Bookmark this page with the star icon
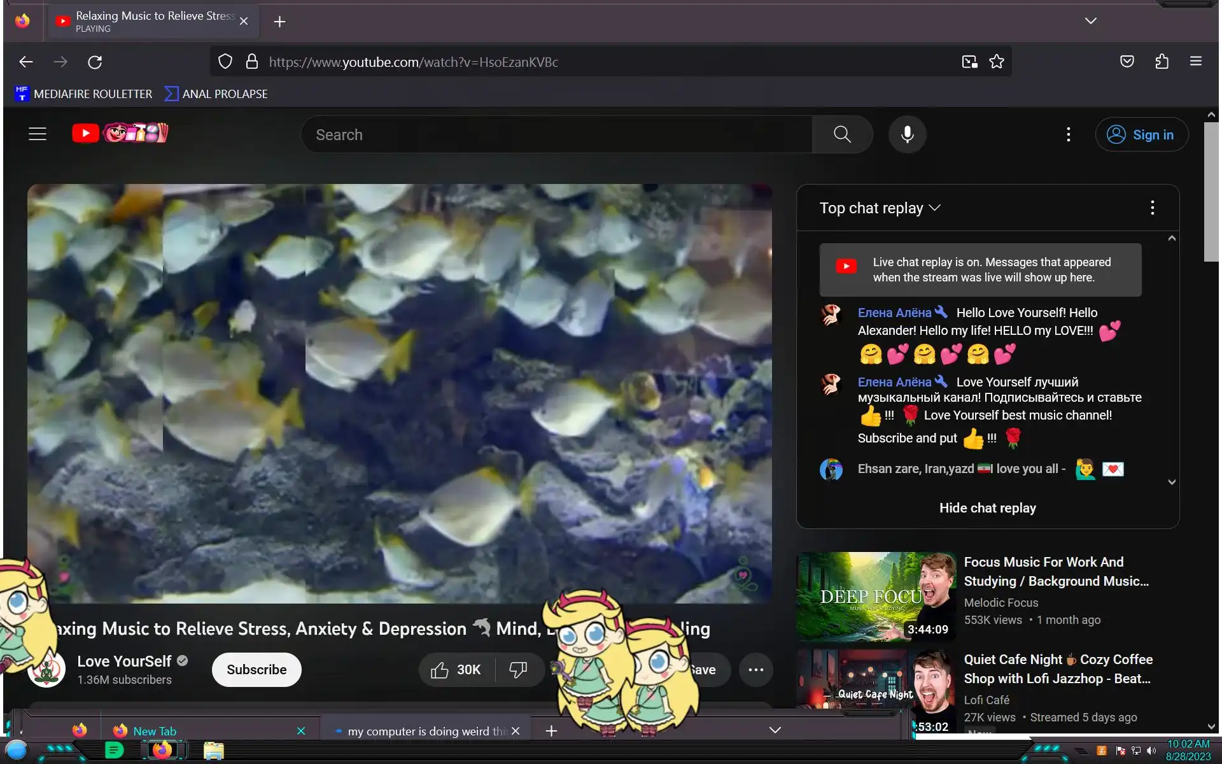The width and height of the screenshot is (1222, 764). click(996, 62)
